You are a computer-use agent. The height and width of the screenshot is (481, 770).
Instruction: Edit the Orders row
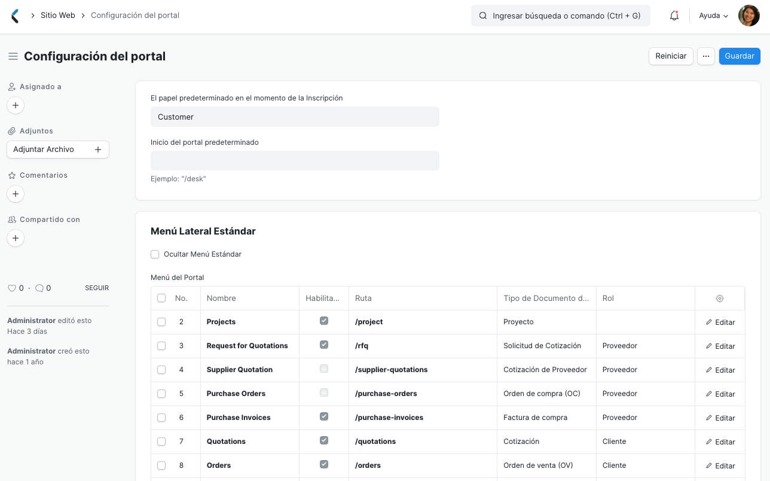point(720,465)
